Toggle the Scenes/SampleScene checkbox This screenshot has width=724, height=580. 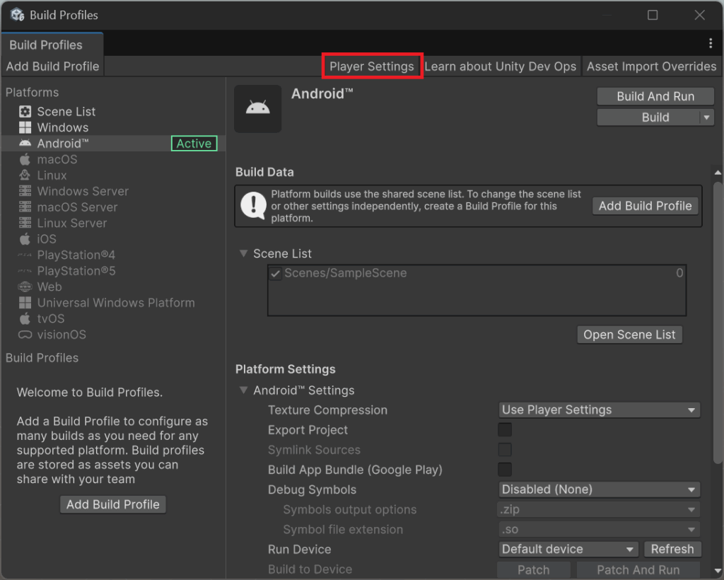[275, 273]
